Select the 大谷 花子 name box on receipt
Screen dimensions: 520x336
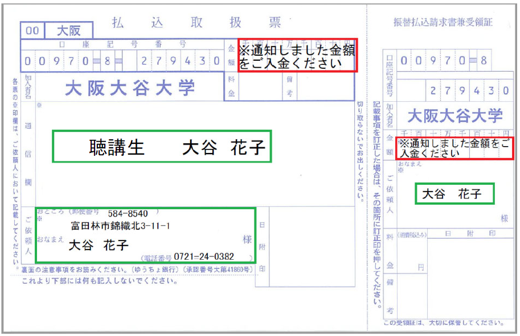[x=454, y=194]
